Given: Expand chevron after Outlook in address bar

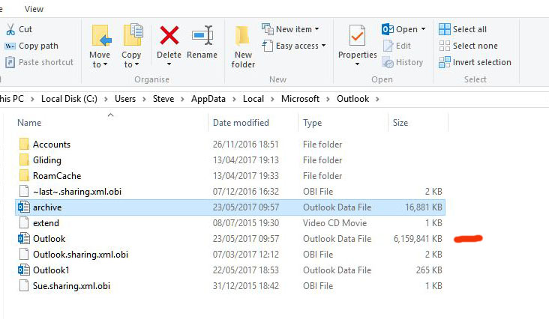Looking at the screenshot, I should click(377, 100).
